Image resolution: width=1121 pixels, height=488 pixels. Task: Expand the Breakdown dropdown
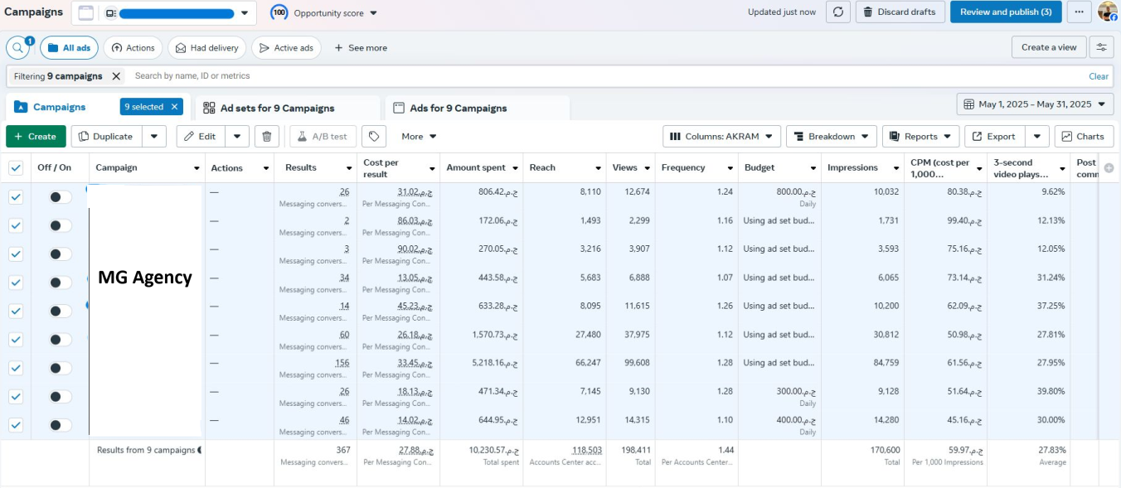[831, 137]
